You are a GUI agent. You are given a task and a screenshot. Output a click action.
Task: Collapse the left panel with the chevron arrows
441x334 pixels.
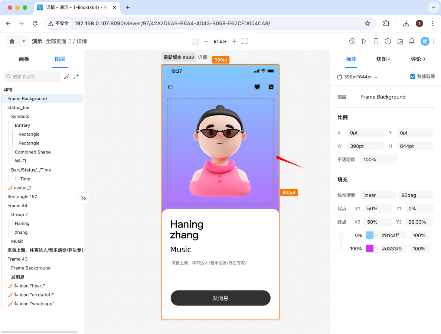pos(84,198)
